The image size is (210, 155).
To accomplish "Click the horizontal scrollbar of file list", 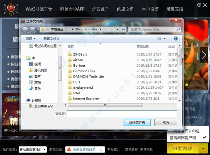I will (105, 105).
